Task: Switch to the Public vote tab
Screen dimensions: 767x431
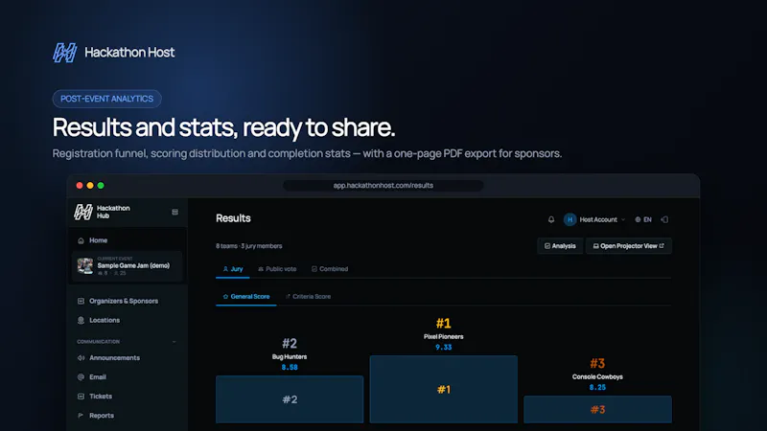Action: pos(277,269)
